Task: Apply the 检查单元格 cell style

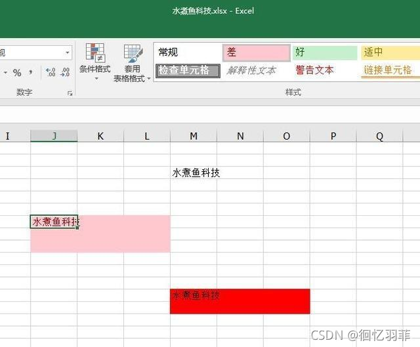Action: click(188, 70)
